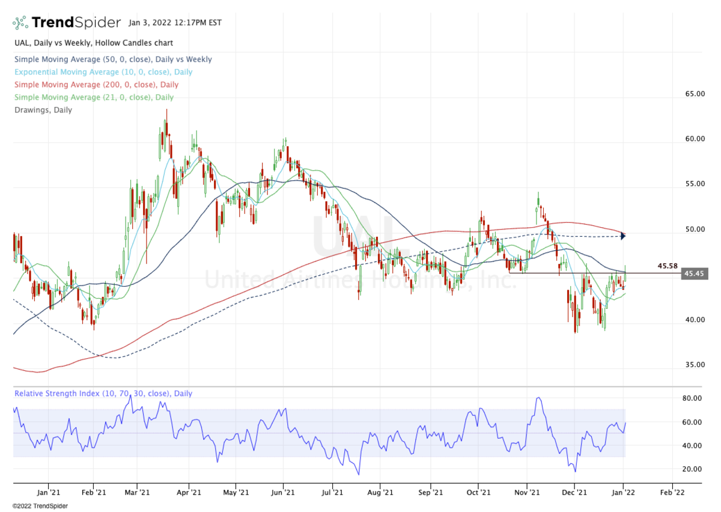Click the TrendSpider brand name text
The width and height of the screenshot is (721, 512).
(x=76, y=23)
